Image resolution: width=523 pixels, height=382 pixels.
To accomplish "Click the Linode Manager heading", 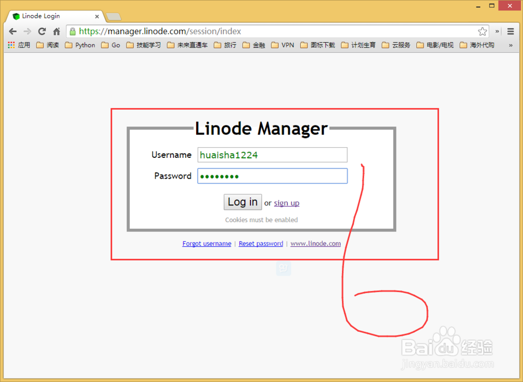I will tap(261, 129).
